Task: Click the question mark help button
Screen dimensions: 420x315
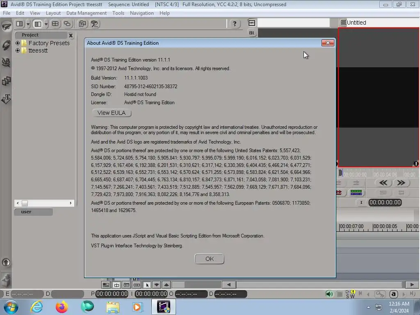Action: point(234,24)
